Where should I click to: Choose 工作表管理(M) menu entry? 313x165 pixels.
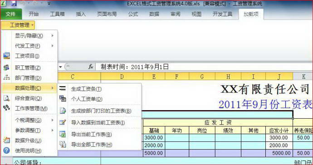pyautogui.click(x=29, y=108)
